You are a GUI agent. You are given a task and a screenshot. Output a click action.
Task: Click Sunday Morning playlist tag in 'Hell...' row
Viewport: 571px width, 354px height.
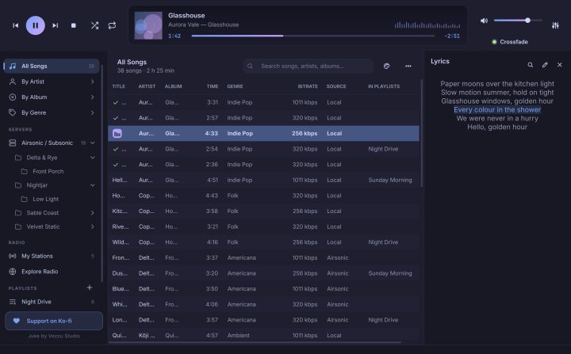click(x=390, y=180)
